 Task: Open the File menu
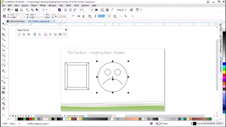[x=4, y=5]
